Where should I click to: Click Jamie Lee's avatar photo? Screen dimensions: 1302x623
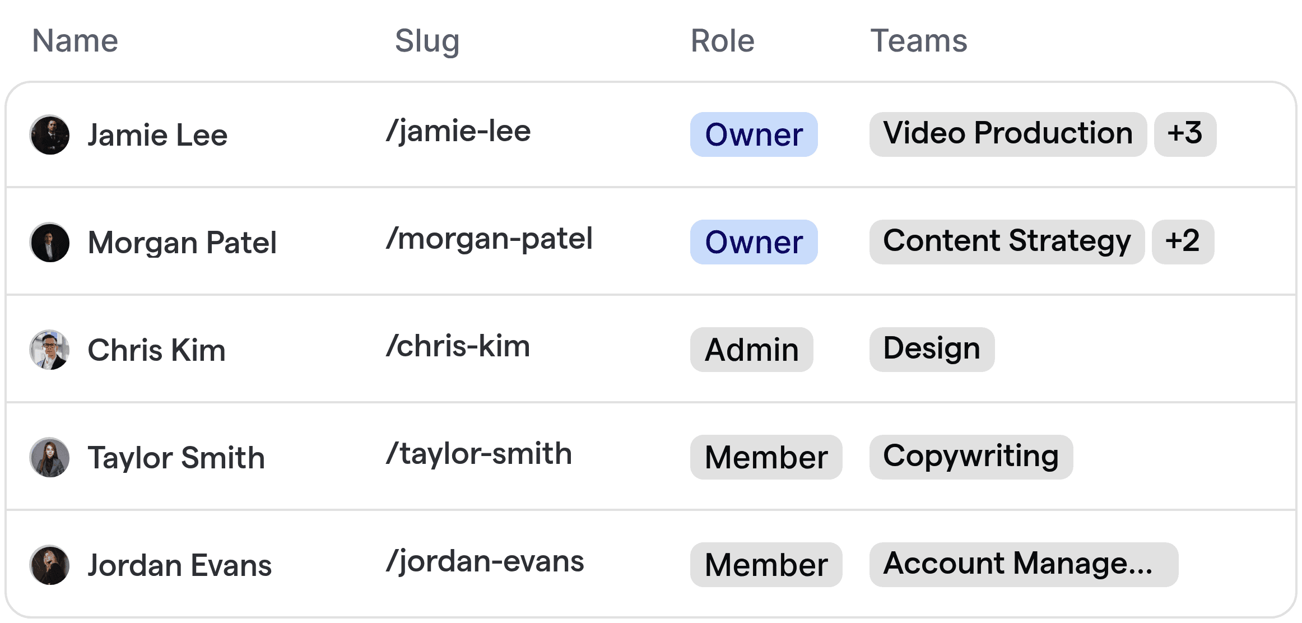click(50, 135)
